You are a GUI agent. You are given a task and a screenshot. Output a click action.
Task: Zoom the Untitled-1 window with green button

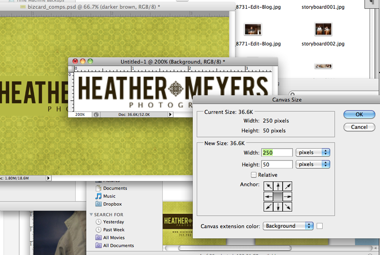pyautogui.click(x=90, y=62)
